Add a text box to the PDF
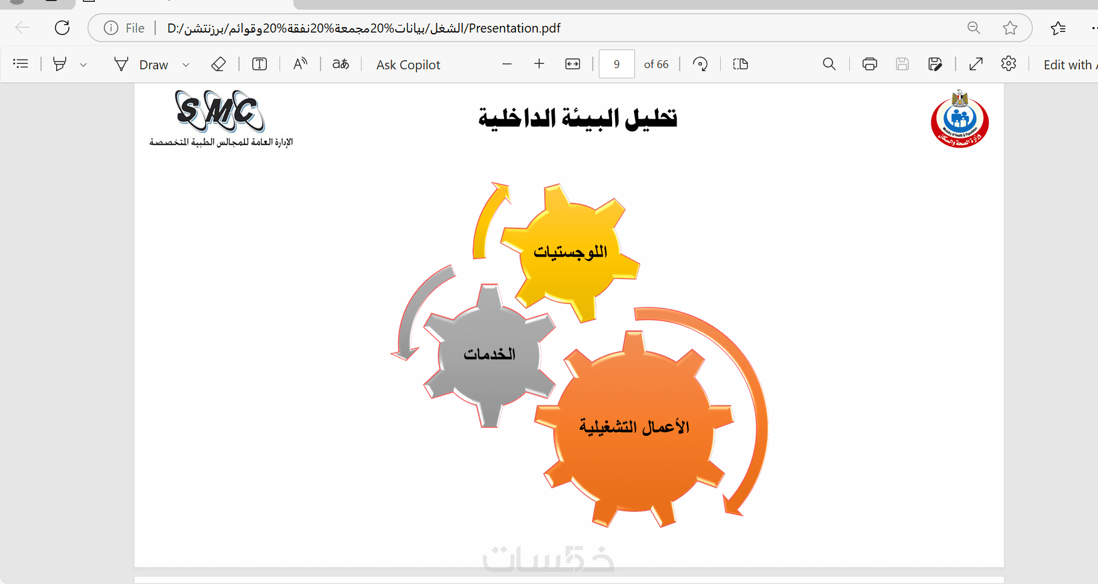Image resolution: width=1098 pixels, height=584 pixels. tap(260, 64)
